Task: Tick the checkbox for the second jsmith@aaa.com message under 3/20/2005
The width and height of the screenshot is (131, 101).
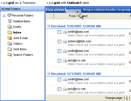Action: click(x=59, y=51)
